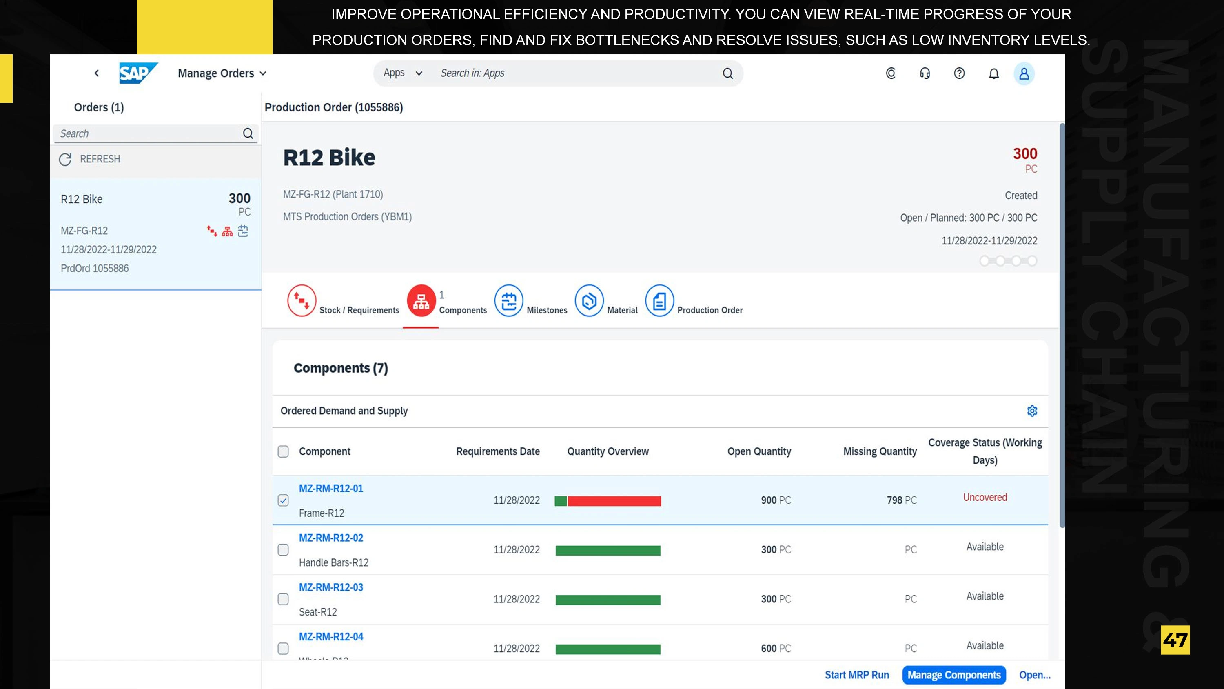Open the MZ-RM-R12-03 component link
This screenshot has height=689, width=1224.
(331, 587)
